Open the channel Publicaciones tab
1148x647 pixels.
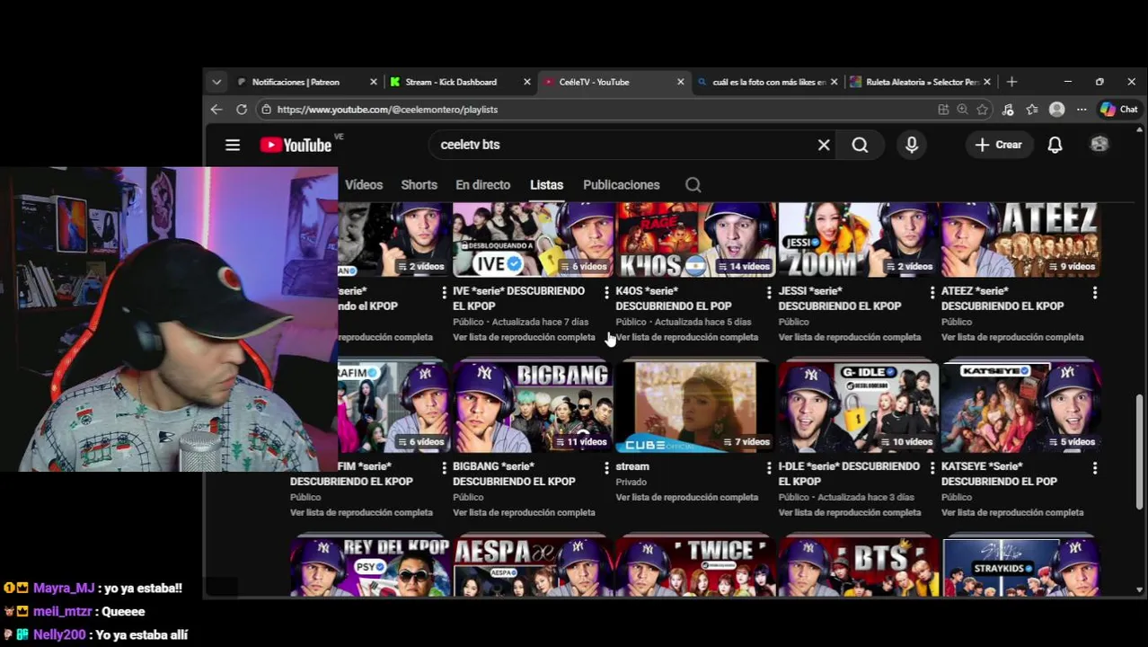(x=622, y=185)
